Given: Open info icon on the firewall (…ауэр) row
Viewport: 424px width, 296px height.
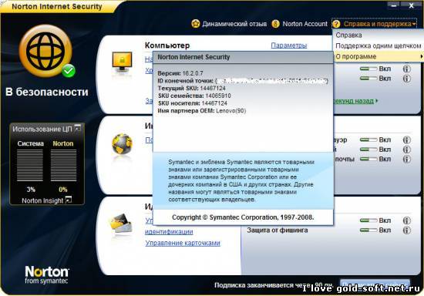Looking at the screenshot, I should coord(407,140).
